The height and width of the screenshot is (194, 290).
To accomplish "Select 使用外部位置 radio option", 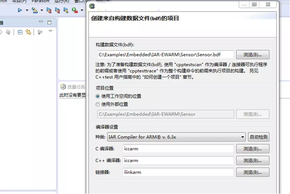I will 98,104.
